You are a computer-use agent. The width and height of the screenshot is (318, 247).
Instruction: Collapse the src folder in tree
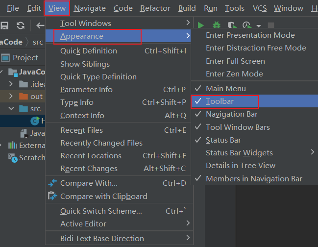[x=12, y=108]
